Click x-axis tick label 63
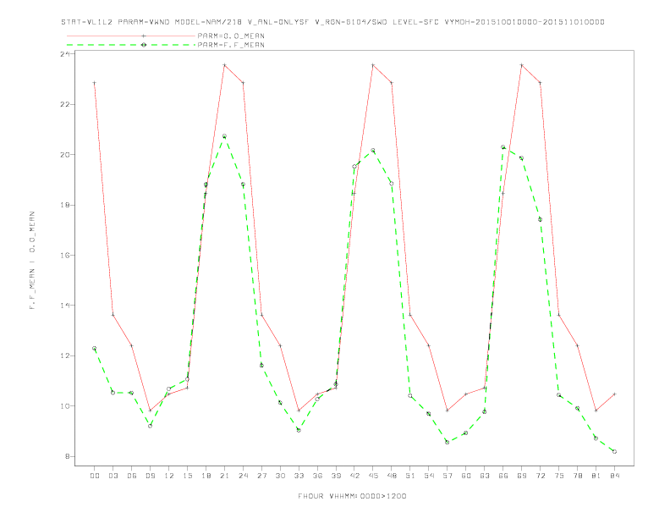670x518 pixels. point(485,476)
